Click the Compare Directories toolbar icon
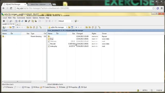 [16, 21]
